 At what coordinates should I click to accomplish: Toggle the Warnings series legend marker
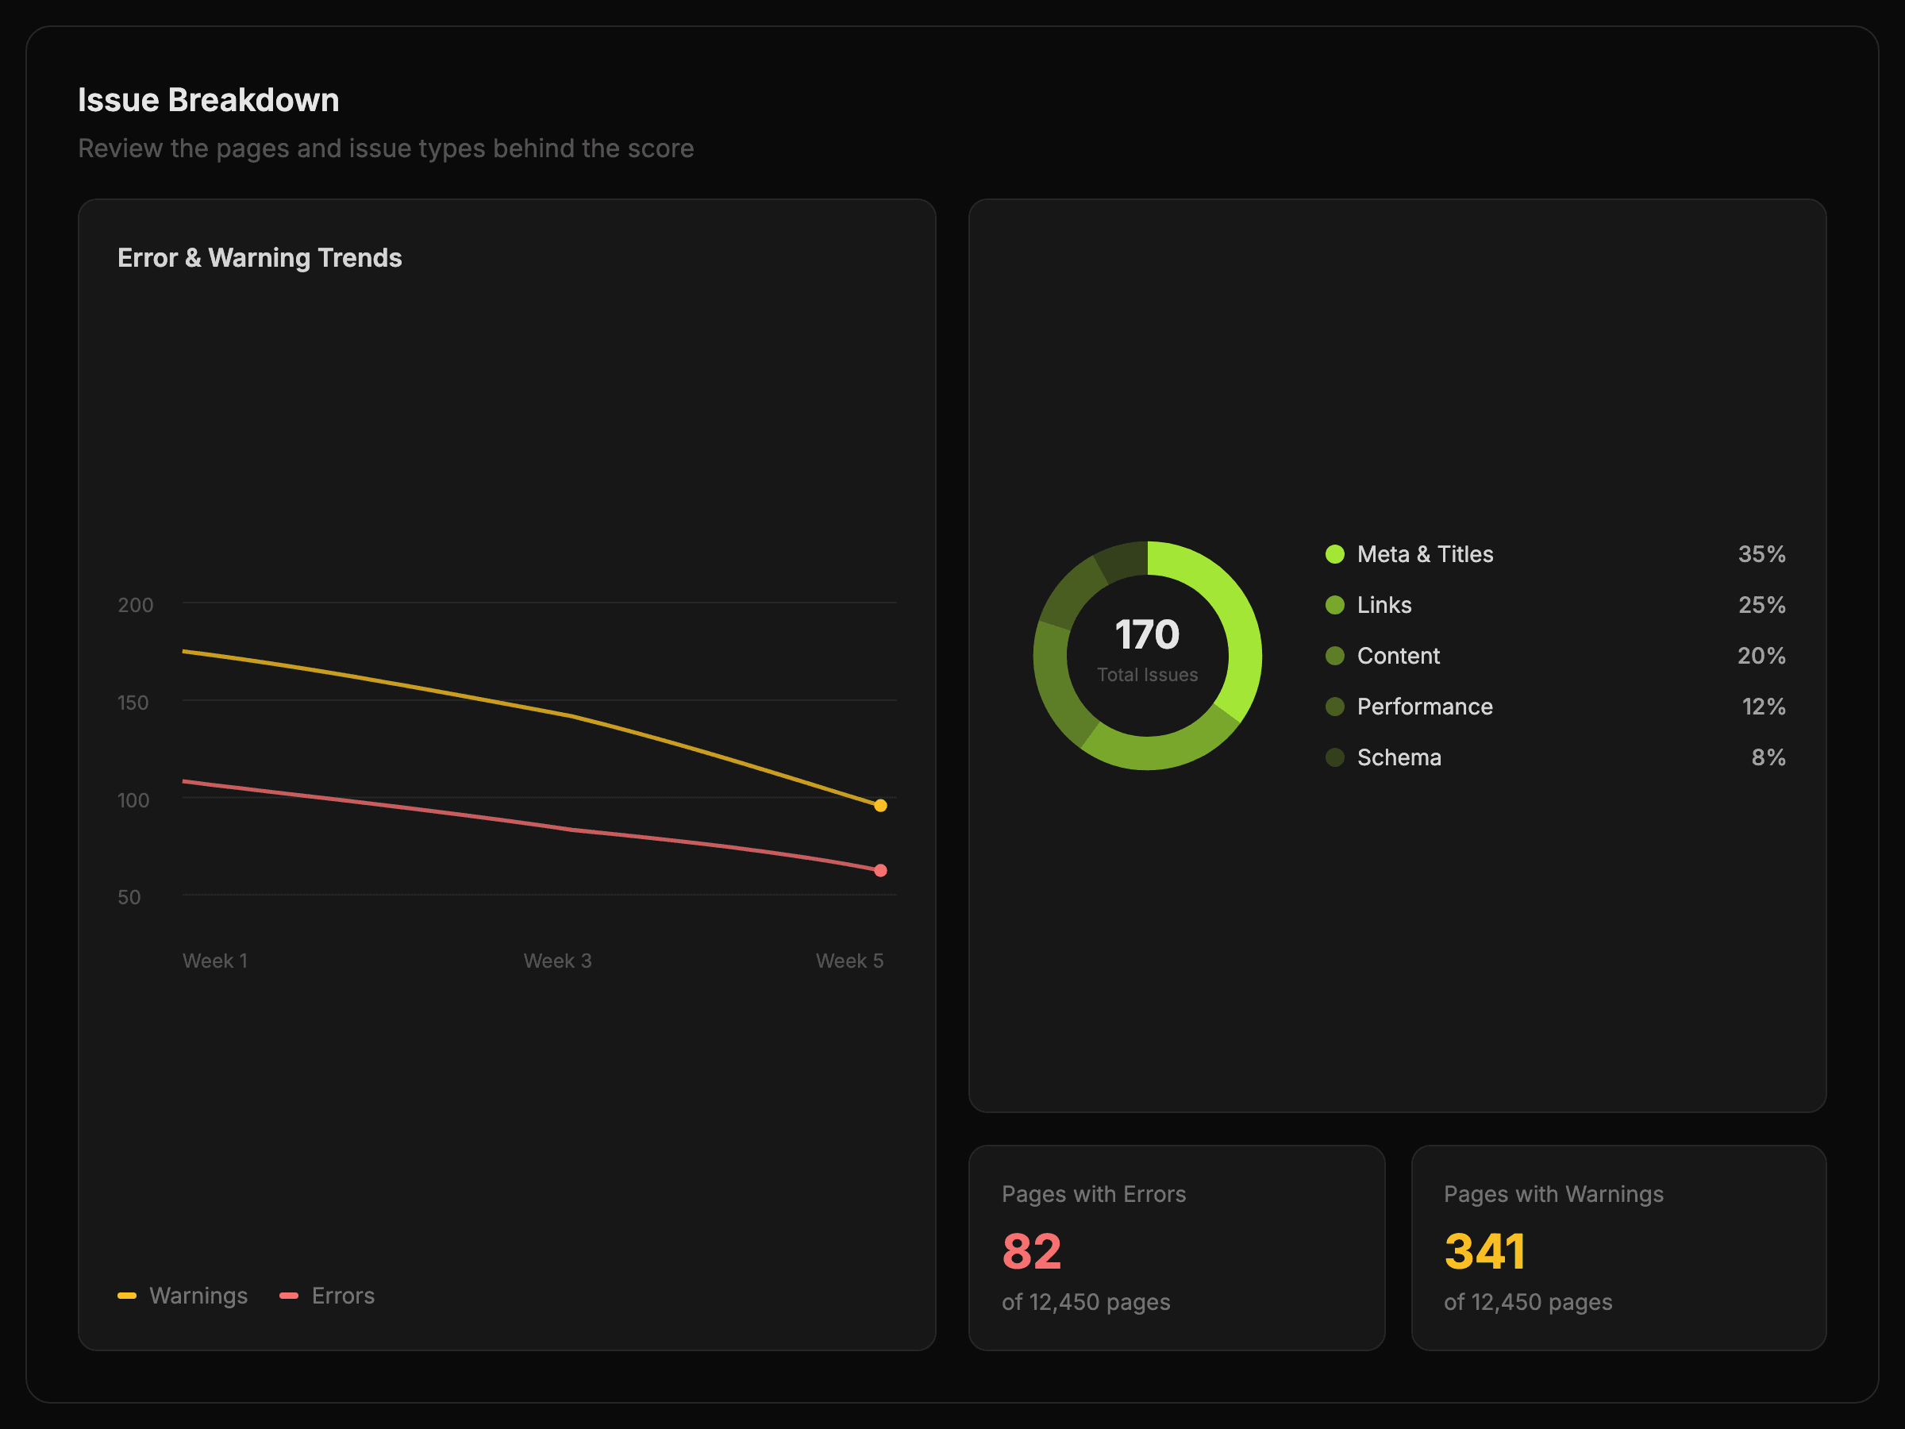point(126,1296)
